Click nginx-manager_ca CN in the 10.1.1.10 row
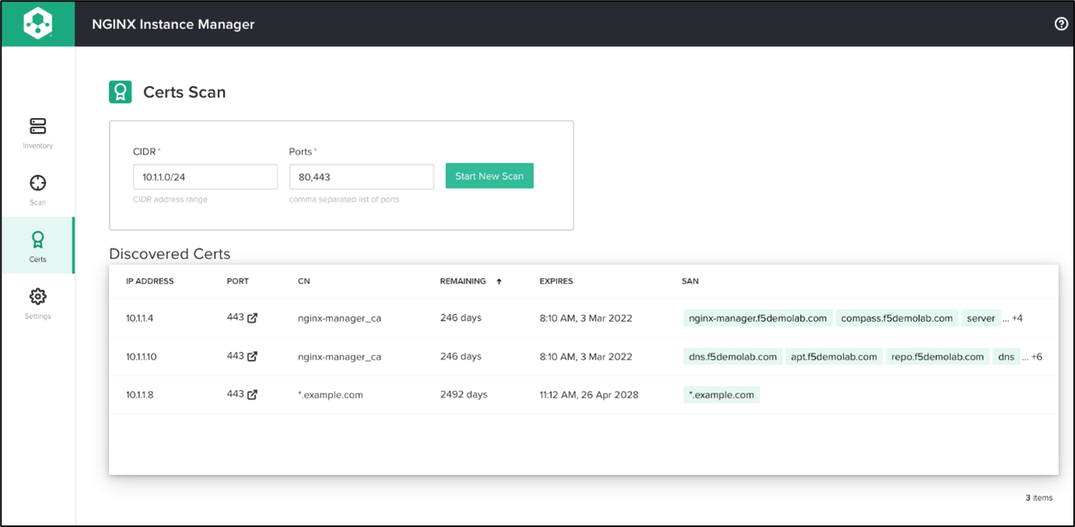1075x527 pixels. [x=340, y=357]
